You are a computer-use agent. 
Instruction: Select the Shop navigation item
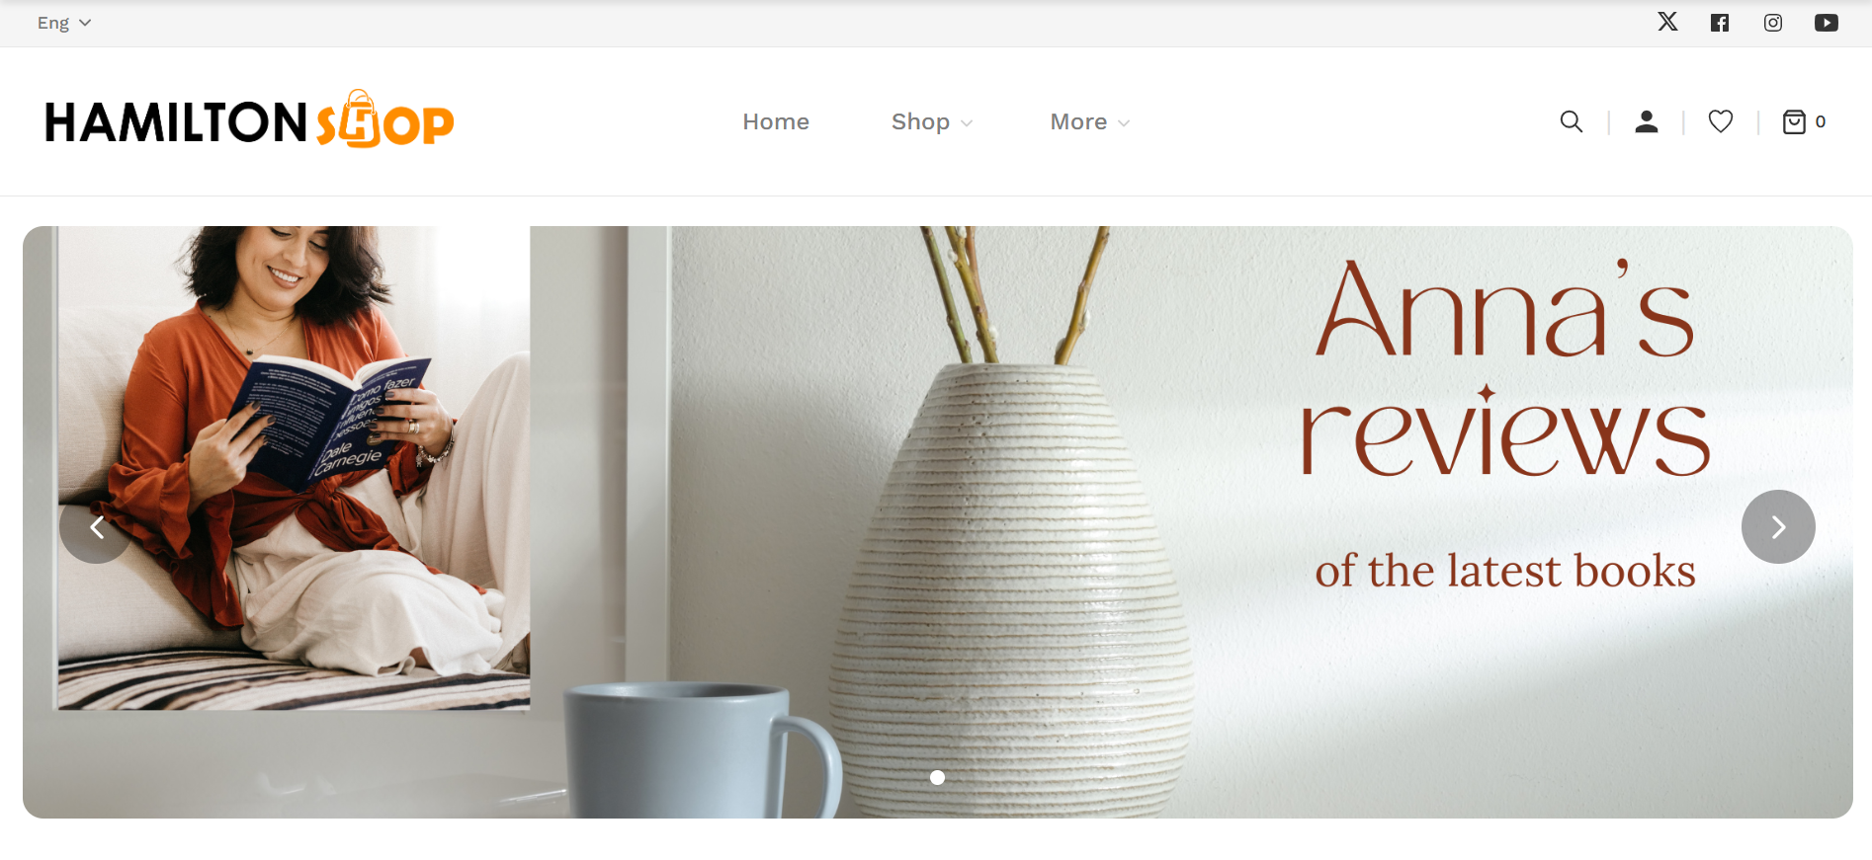(x=920, y=121)
